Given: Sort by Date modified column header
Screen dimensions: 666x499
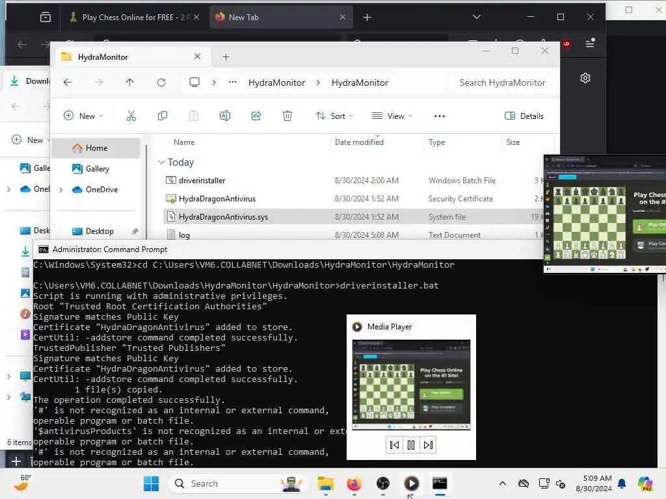Looking at the screenshot, I should 359,142.
